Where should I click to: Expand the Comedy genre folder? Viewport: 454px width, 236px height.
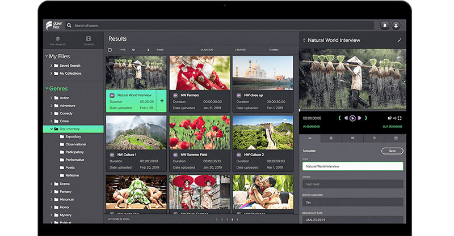51,114
